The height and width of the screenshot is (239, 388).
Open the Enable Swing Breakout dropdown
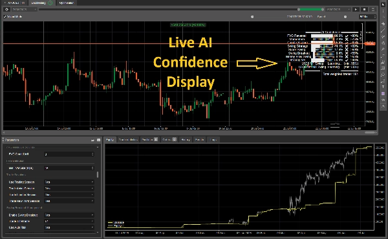[x=69, y=215]
